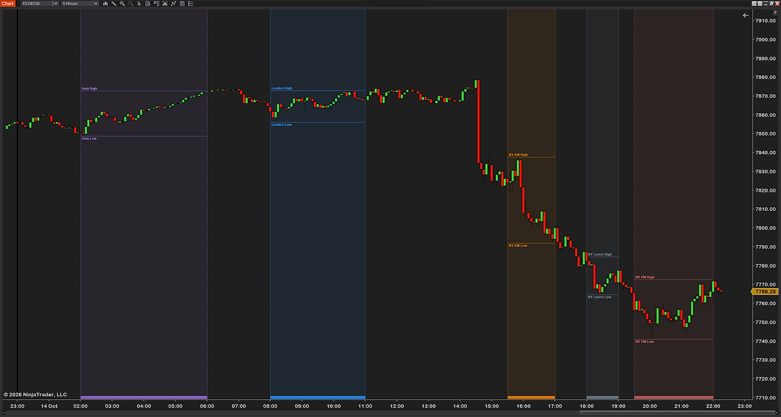Image resolution: width=781 pixels, height=417 pixels.
Task: Click the interval link square button
Action: click(x=760, y=4)
